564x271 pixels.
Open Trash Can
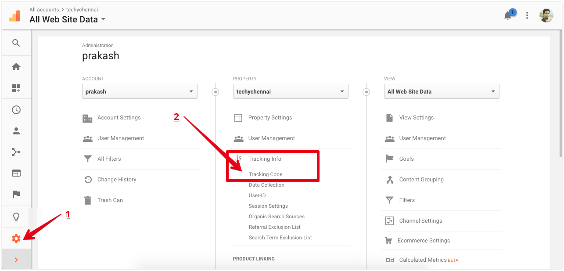[110, 200]
